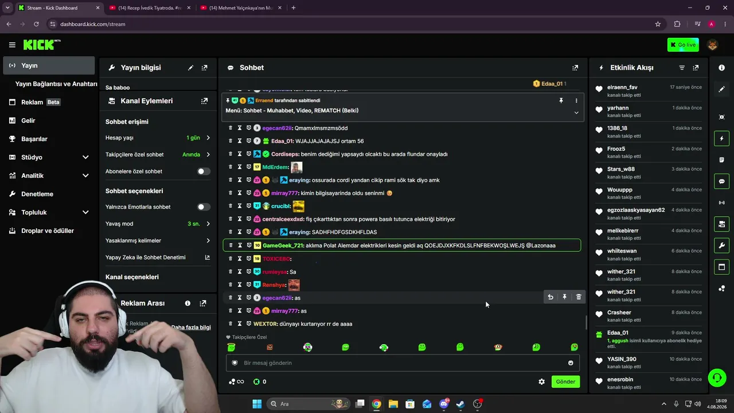This screenshot has height=413, width=734.
Task: Open Reklam Beta in the sidebar
Action: [x=49, y=102]
